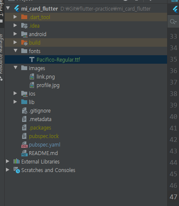Collapse the fonts folder arrow
This screenshot has height=206, width=179.
pos(16,51)
